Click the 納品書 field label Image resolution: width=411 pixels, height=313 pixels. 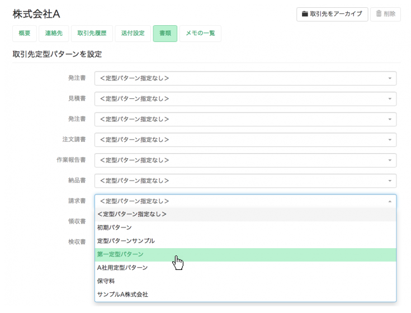pos(77,180)
